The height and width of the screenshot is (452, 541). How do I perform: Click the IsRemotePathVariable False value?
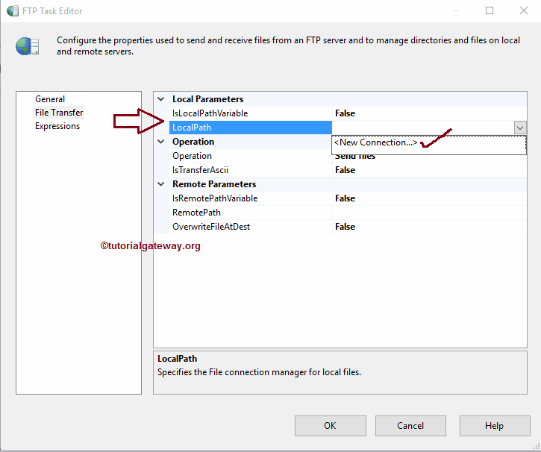(x=345, y=198)
